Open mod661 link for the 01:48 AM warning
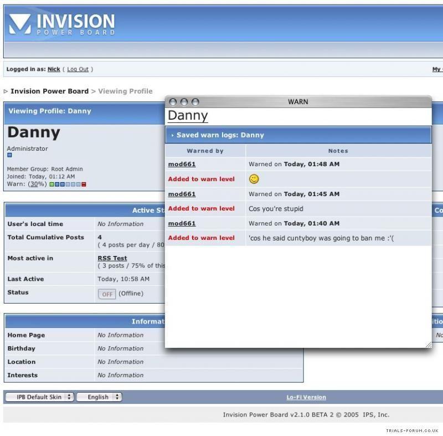Viewport: 443px width, 436px height. click(x=182, y=164)
